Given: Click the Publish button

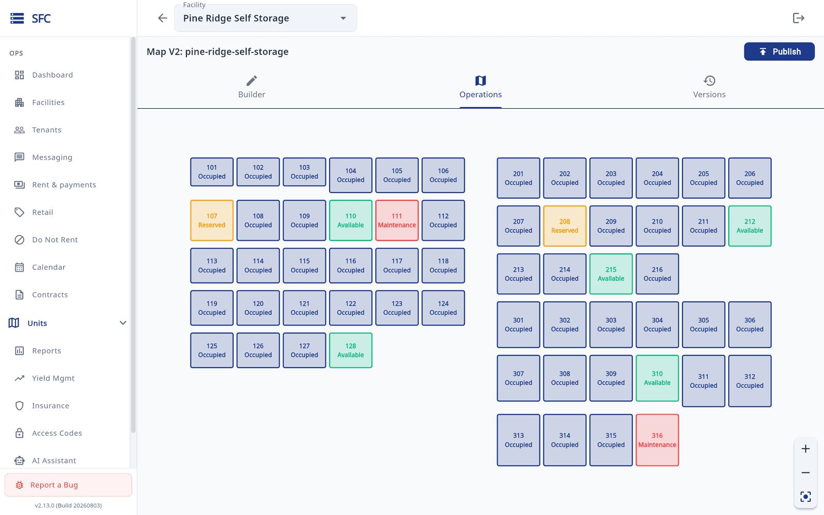Looking at the screenshot, I should tap(779, 51).
